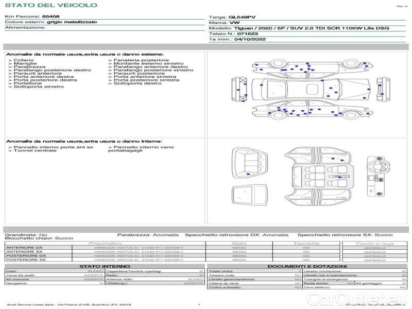The image size is (412, 309).
Task: Select the rear-view car diagram at right
Action: 383,89
